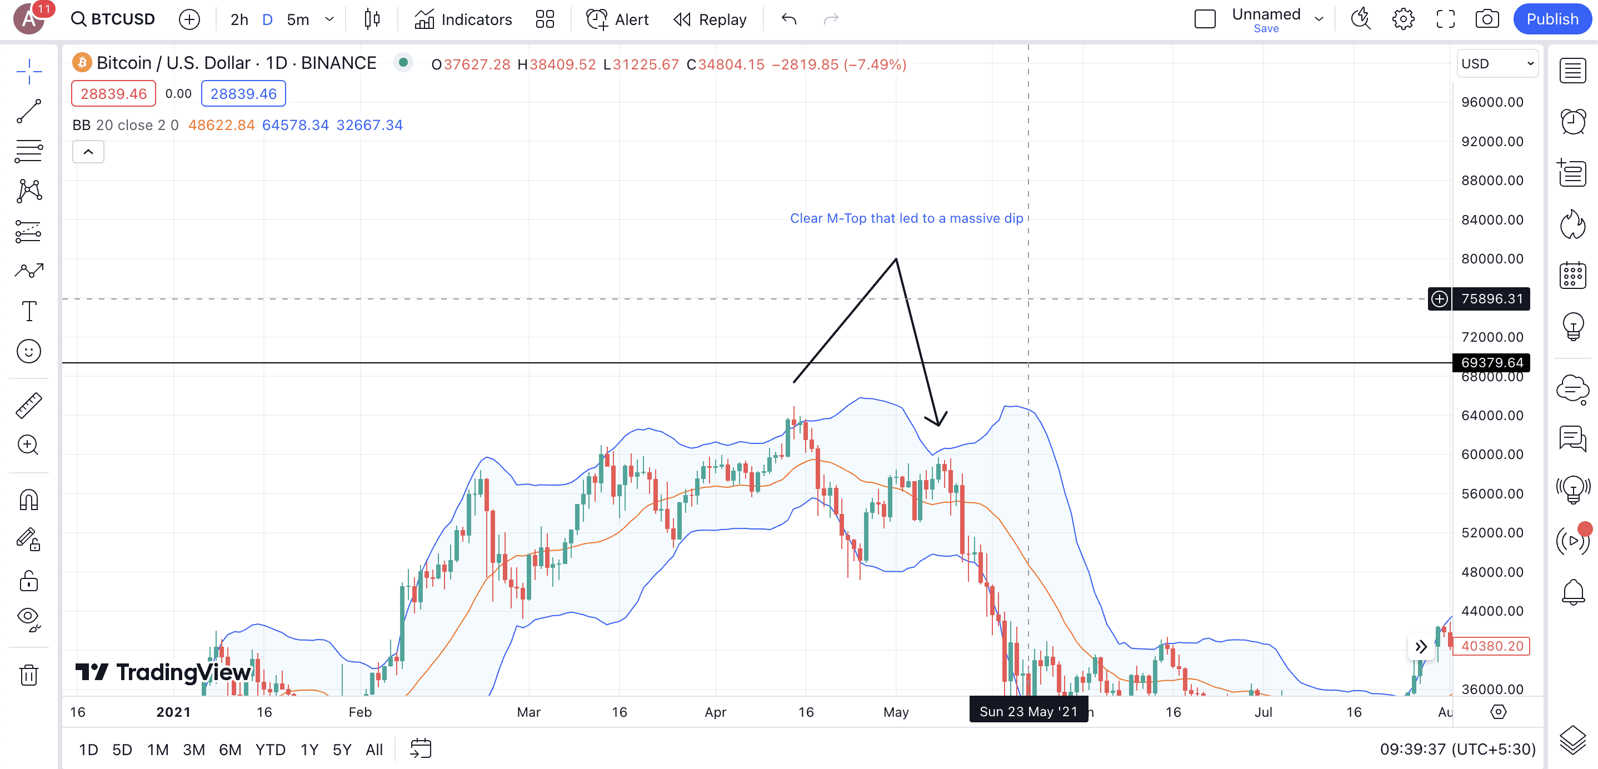This screenshot has width=1598, height=769.
Task: Open the ruler measure tool
Action: point(28,406)
